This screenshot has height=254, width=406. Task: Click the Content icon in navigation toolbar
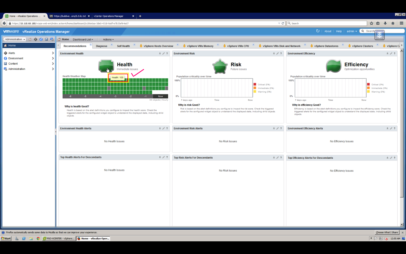pyautogui.click(x=46, y=39)
